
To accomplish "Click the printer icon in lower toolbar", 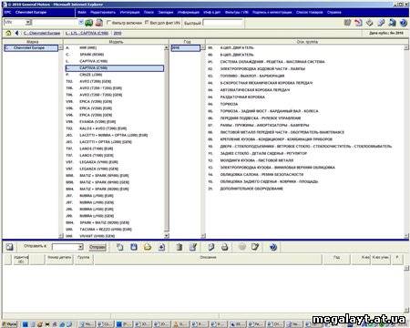I will (224, 247).
